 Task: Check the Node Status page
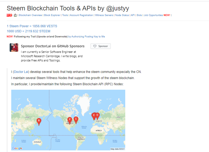pos(122,15)
